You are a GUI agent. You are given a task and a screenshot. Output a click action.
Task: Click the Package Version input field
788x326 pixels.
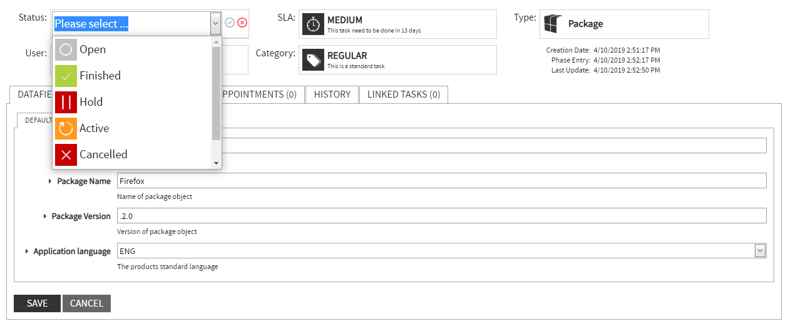coord(442,216)
